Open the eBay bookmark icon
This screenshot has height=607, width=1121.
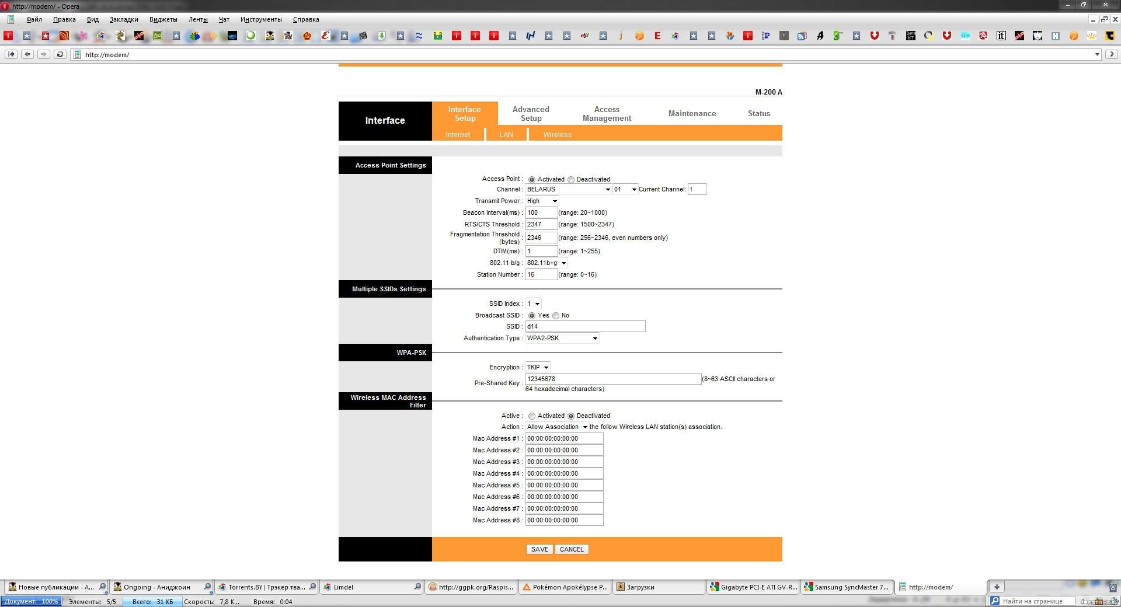click(584, 36)
